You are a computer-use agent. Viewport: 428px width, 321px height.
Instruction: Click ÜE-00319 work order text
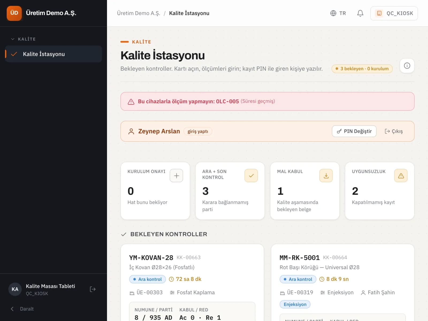pos(300,293)
